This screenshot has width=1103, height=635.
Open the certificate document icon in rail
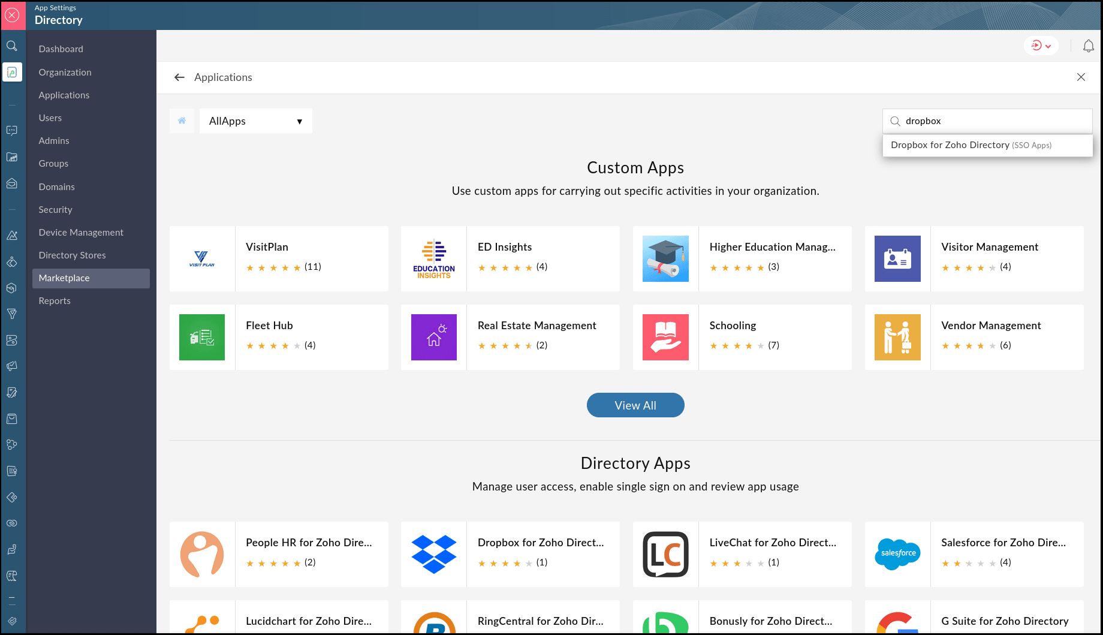[12, 471]
